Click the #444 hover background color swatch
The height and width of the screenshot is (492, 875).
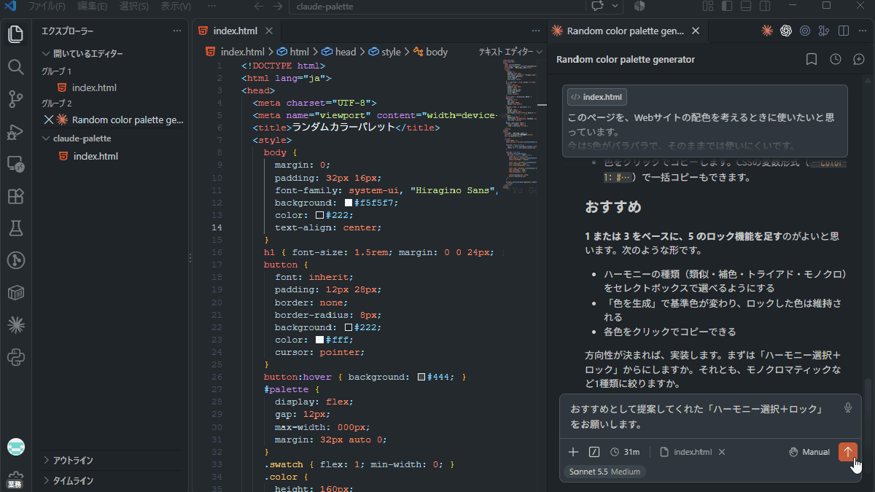pyautogui.click(x=421, y=377)
